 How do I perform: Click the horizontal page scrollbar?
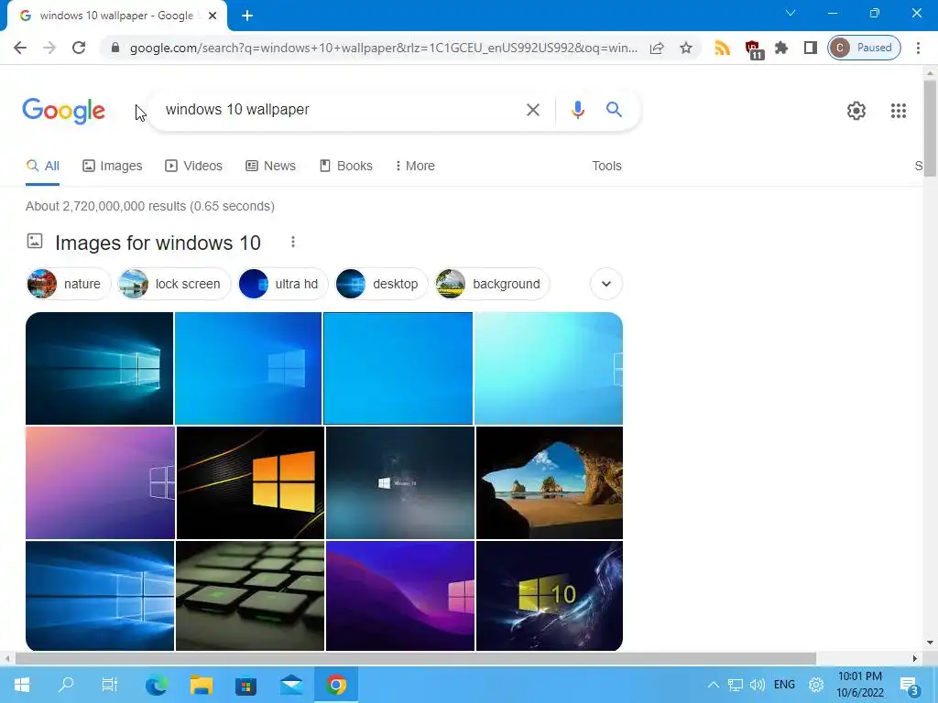coord(416,659)
